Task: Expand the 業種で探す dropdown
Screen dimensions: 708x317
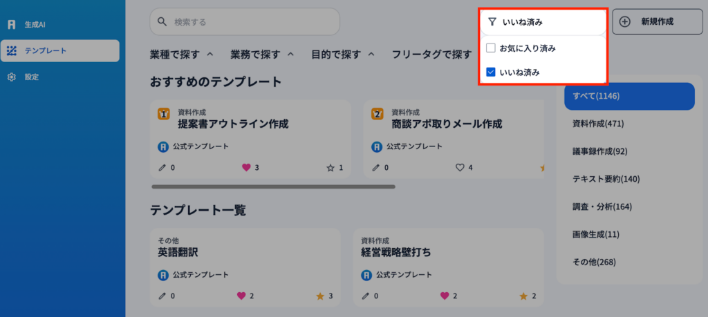Action: [181, 54]
